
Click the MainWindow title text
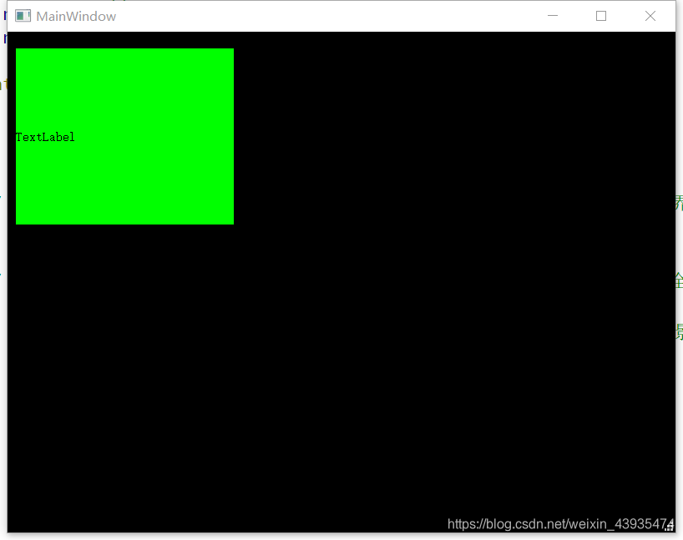(x=76, y=17)
